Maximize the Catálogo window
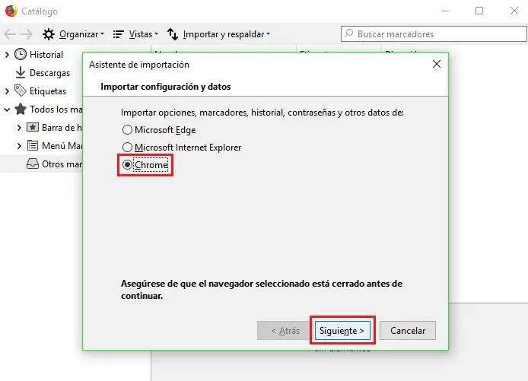 479,11
